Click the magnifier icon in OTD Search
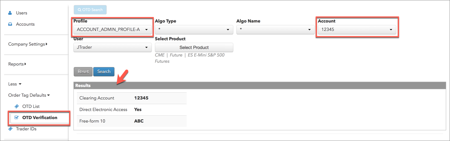This screenshot has height=141, width=450. pos(79,10)
